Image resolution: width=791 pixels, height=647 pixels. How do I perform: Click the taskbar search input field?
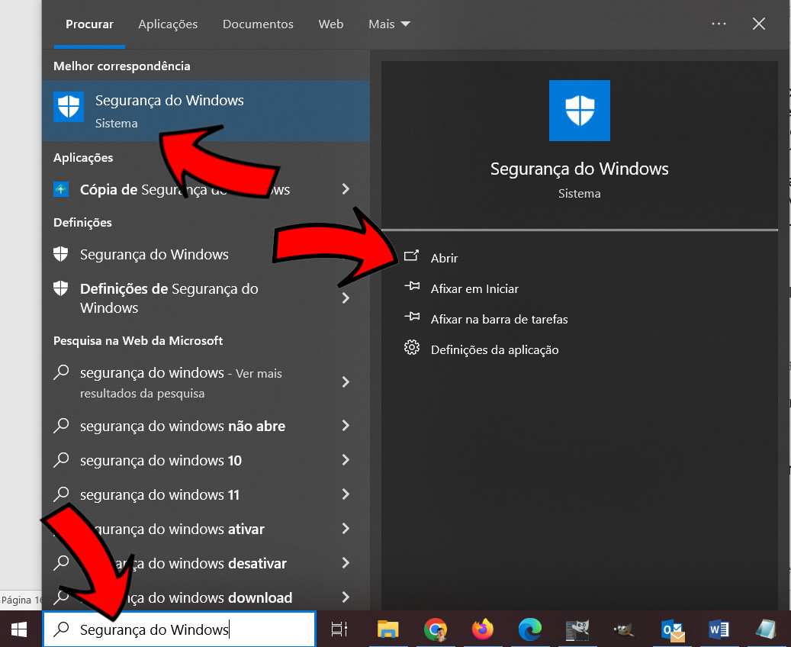(179, 629)
